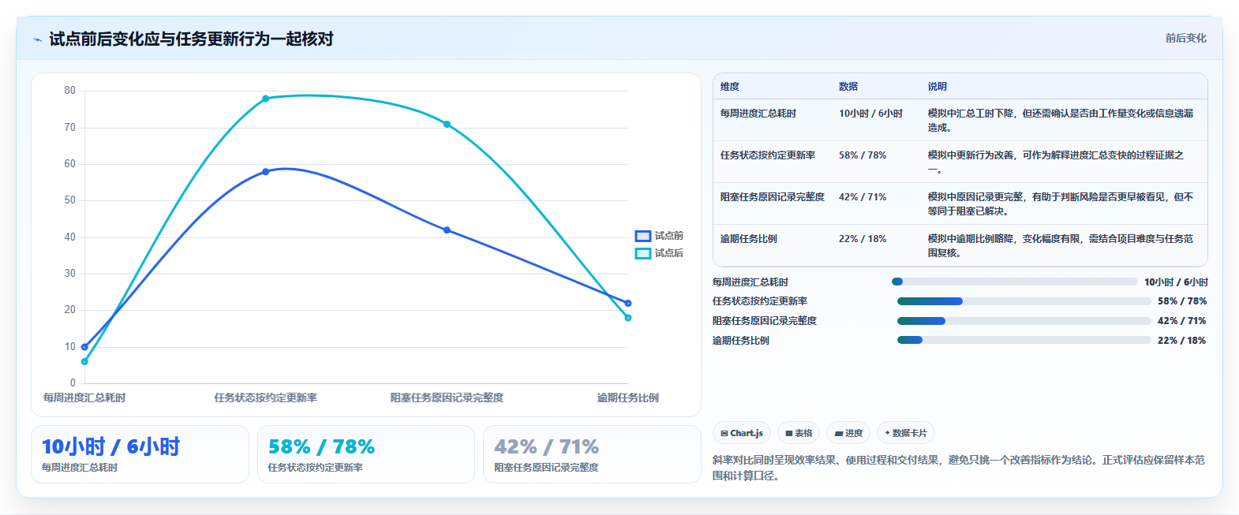Select the Chart.js tag chip
1239x515 pixels.
pos(742,433)
